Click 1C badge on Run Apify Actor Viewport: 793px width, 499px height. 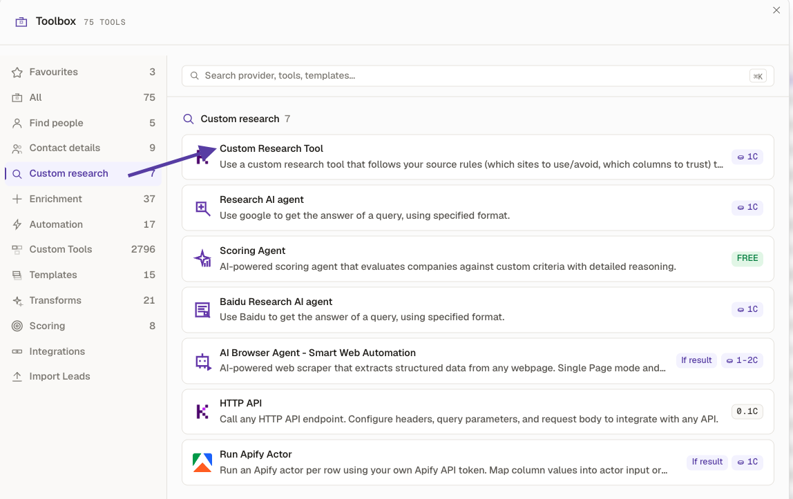[747, 462]
